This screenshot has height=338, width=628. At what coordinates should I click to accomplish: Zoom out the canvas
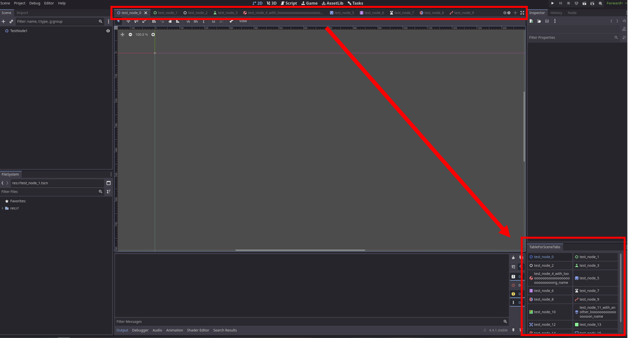point(130,35)
